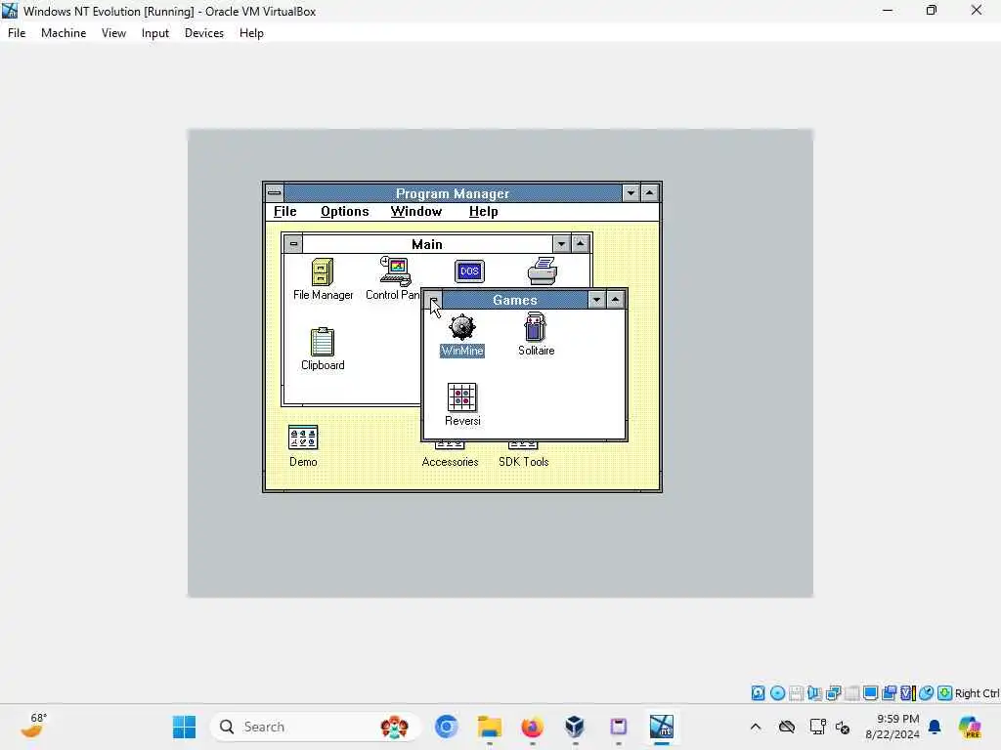Click the taskbar Search box

pos(316,727)
